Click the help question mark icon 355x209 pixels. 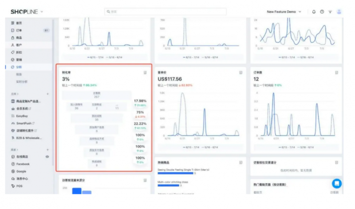(x=322, y=12)
